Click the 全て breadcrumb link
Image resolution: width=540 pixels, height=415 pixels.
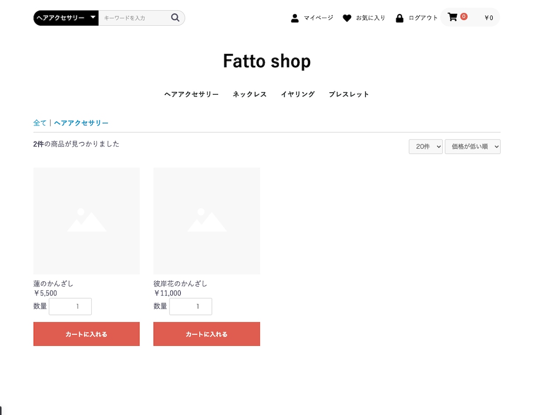click(40, 123)
